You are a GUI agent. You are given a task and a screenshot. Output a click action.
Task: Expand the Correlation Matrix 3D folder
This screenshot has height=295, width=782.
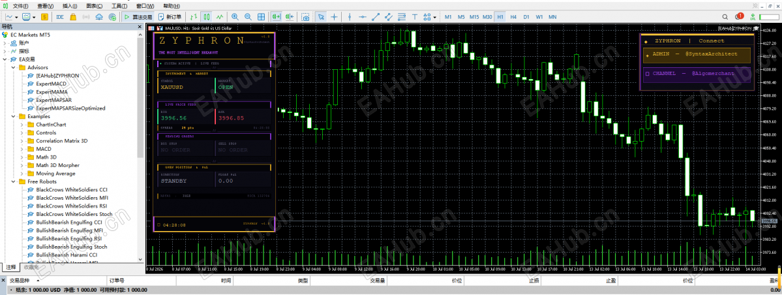[22, 141]
